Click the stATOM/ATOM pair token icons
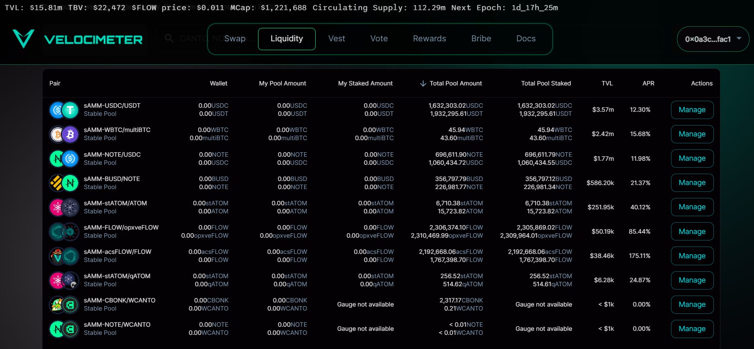 click(x=64, y=207)
